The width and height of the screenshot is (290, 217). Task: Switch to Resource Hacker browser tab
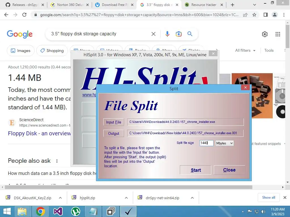pyautogui.click(x=204, y=5)
